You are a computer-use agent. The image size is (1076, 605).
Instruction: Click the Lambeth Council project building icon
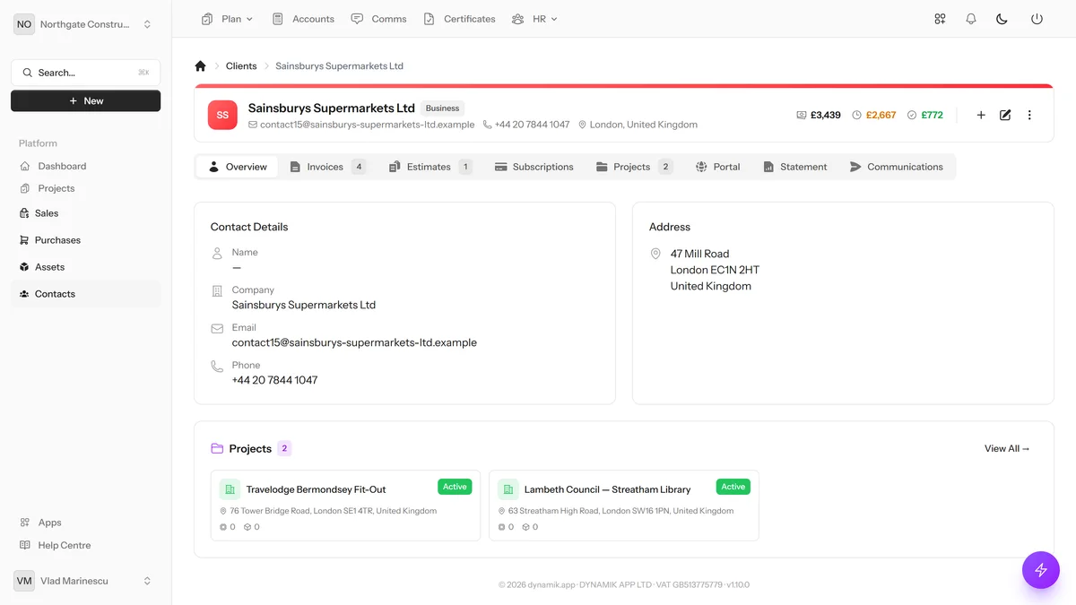point(508,489)
